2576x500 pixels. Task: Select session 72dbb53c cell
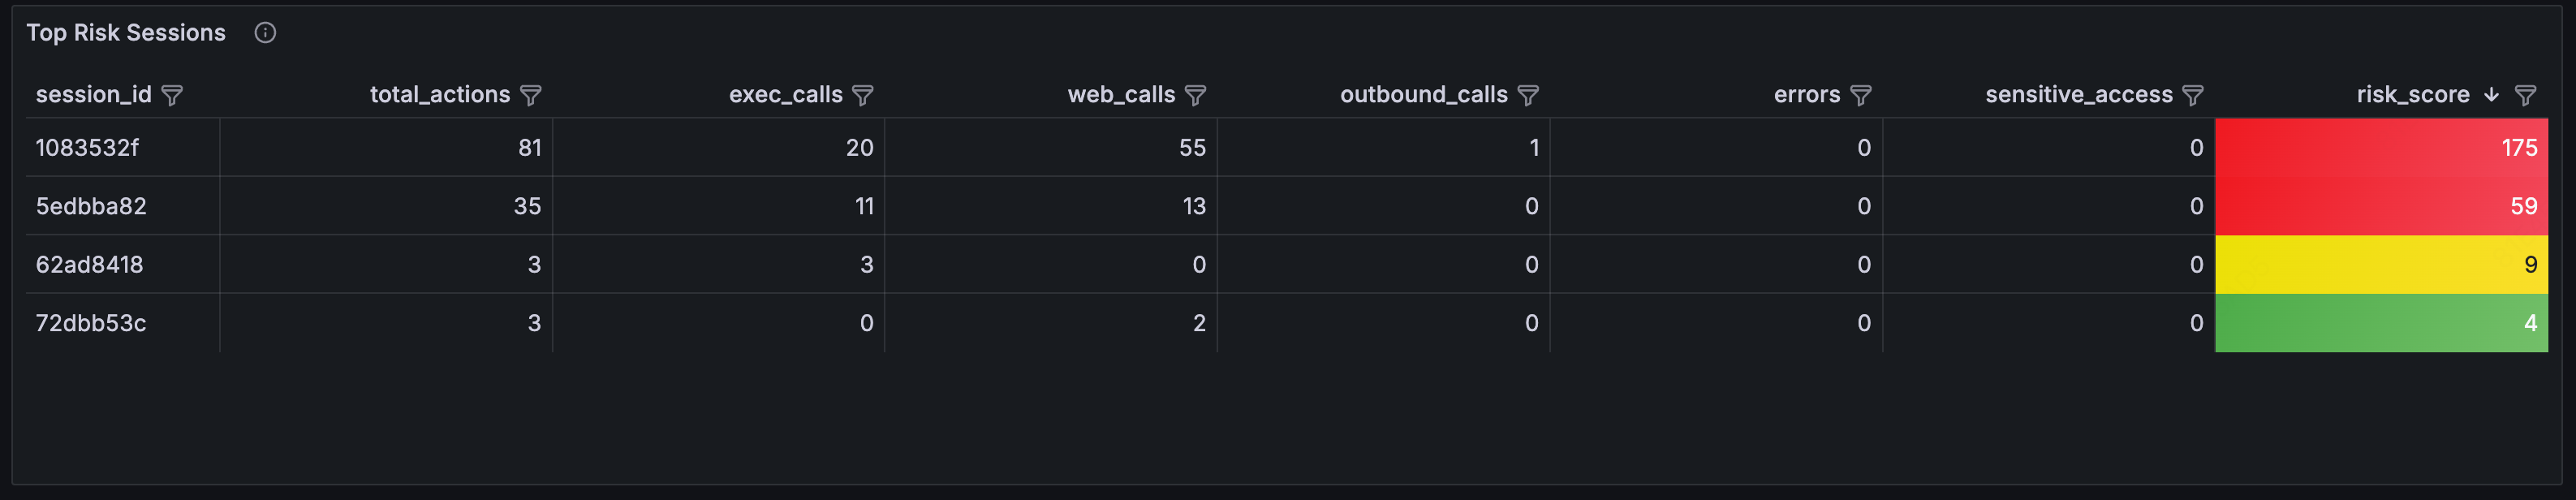click(91, 323)
